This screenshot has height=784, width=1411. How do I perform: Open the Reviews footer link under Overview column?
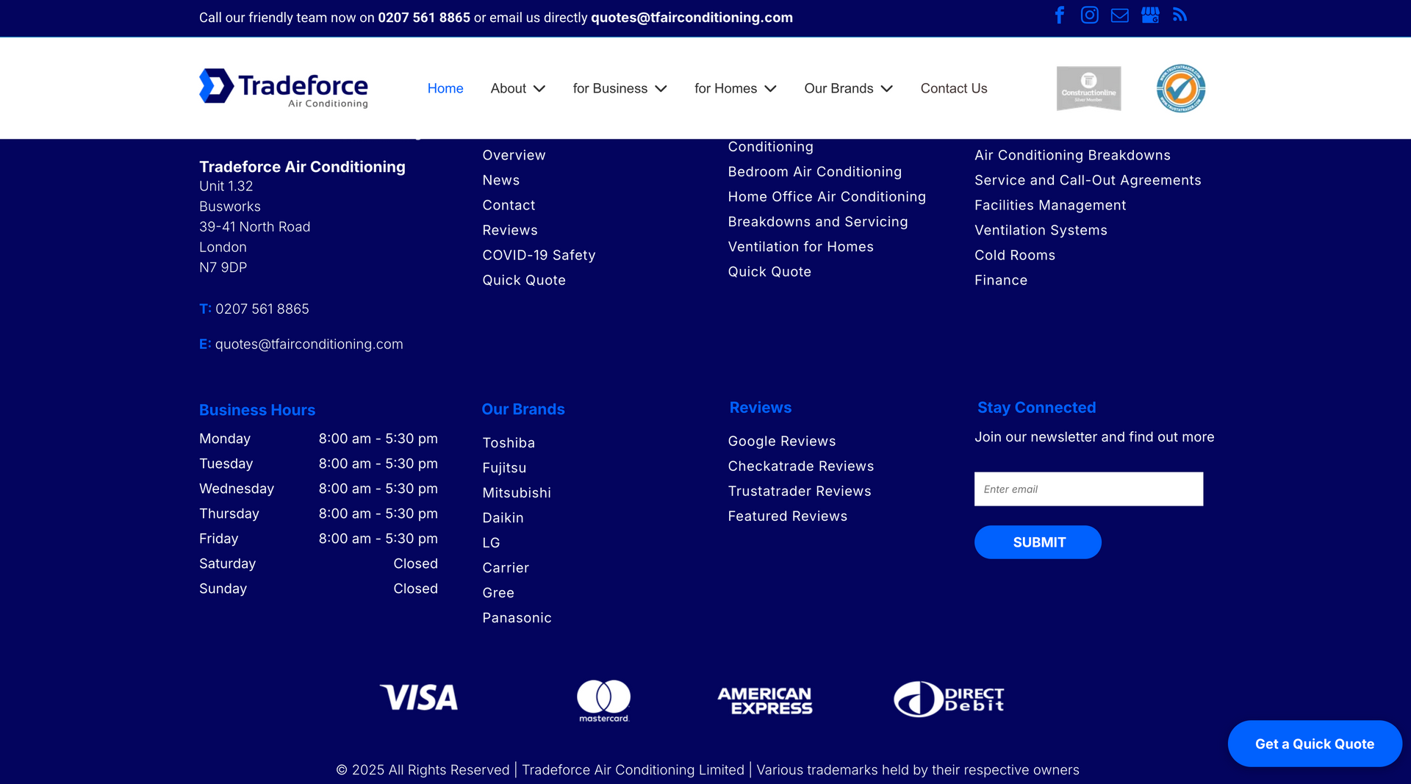510,231
